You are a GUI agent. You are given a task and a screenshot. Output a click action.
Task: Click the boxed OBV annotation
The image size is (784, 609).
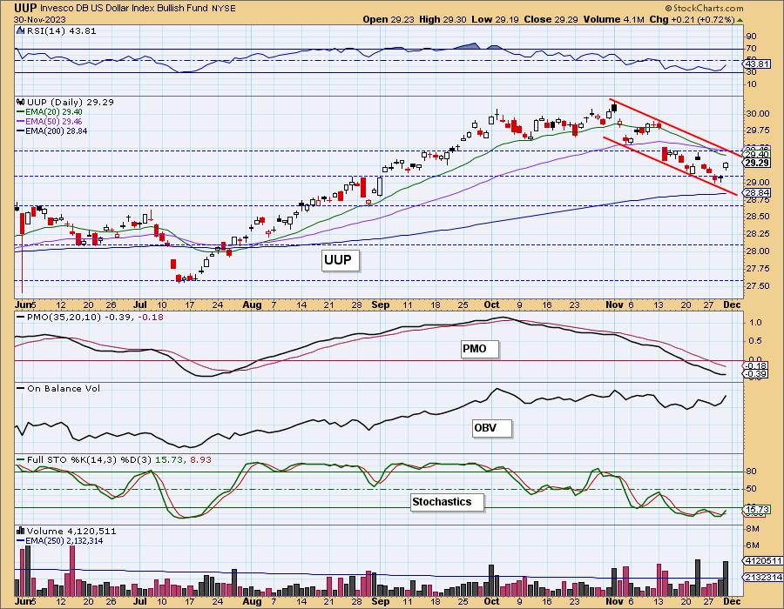(492, 428)
